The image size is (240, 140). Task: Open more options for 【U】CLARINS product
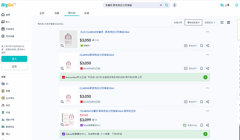(x=207, y=32)
